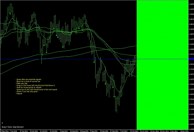Click the 'drag X here step forward' field
Viewport: 194px width, 132px height.
12,127
